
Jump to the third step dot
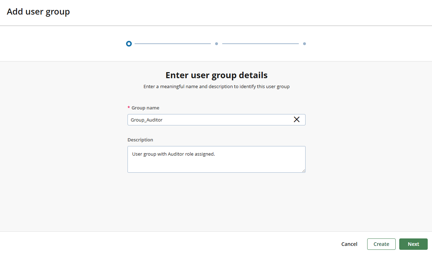[x=305, y=43]
